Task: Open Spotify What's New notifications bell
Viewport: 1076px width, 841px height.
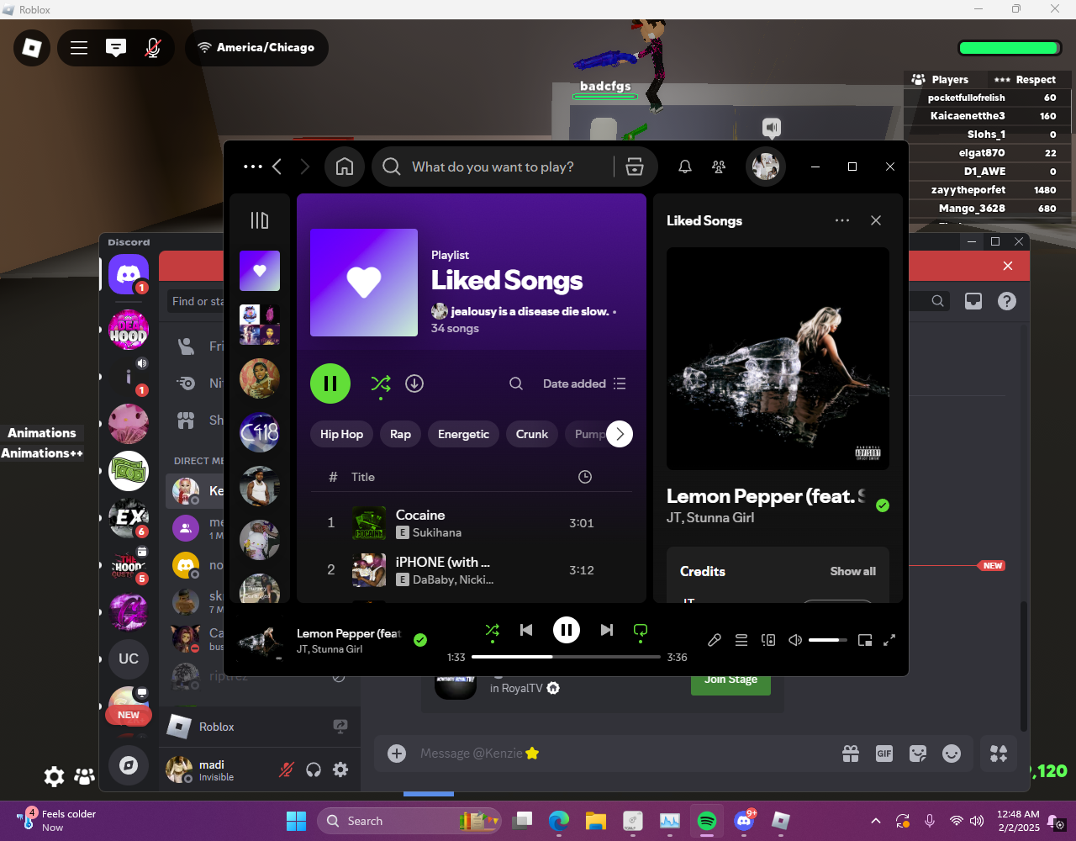Action: point(685,167)
